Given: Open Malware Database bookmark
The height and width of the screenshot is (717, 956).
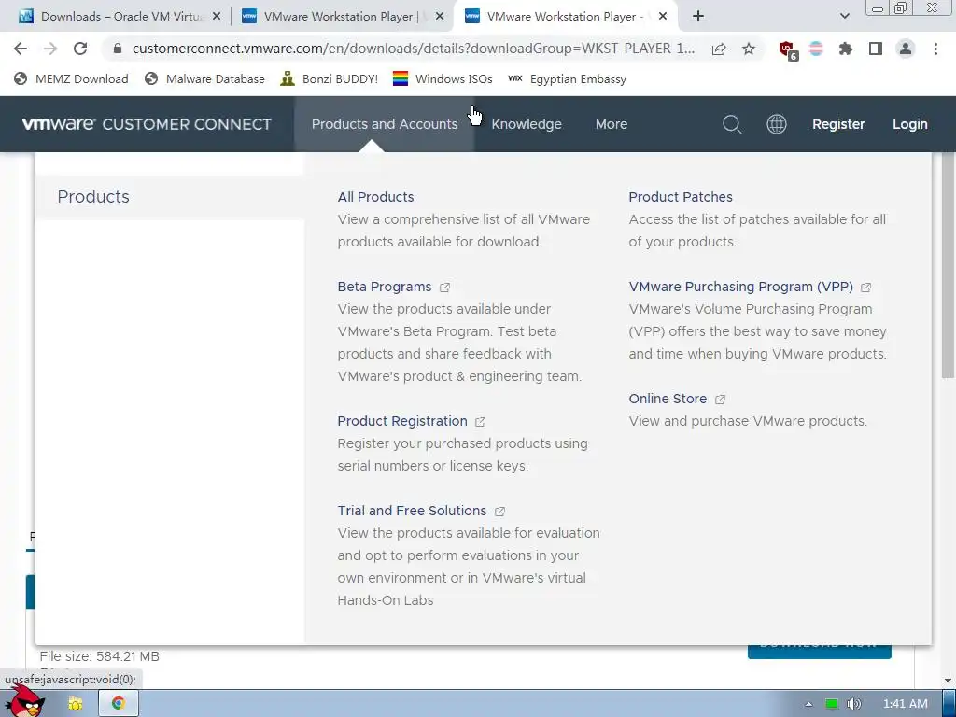Looking at the screenshot, I should pos(204,78).
